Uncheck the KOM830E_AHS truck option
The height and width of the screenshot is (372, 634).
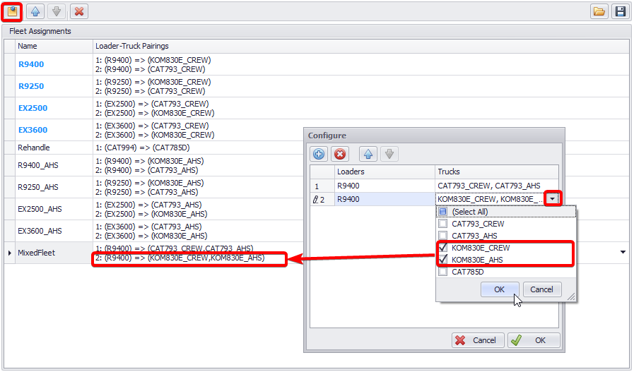[443, 260]
